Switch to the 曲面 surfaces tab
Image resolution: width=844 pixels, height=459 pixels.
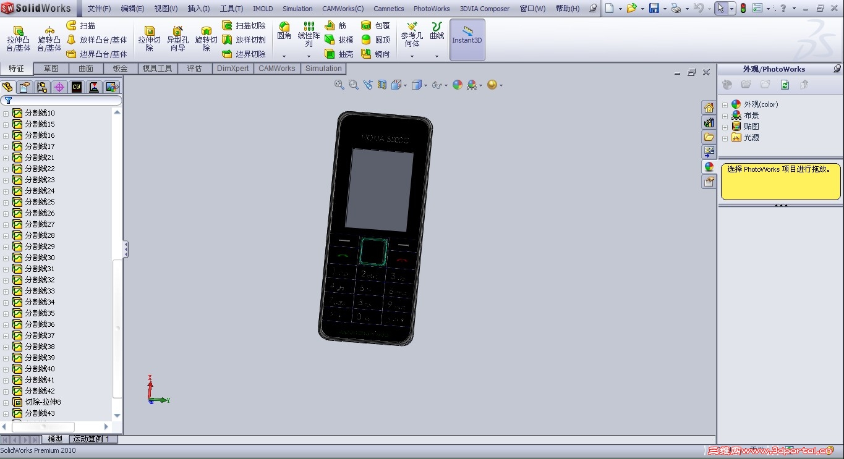[86, 69]
